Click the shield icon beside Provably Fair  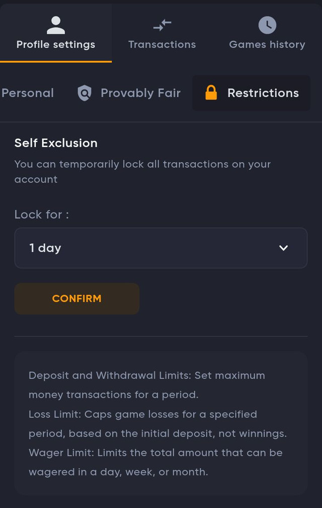pyautogui.click(x=85, y=93)
